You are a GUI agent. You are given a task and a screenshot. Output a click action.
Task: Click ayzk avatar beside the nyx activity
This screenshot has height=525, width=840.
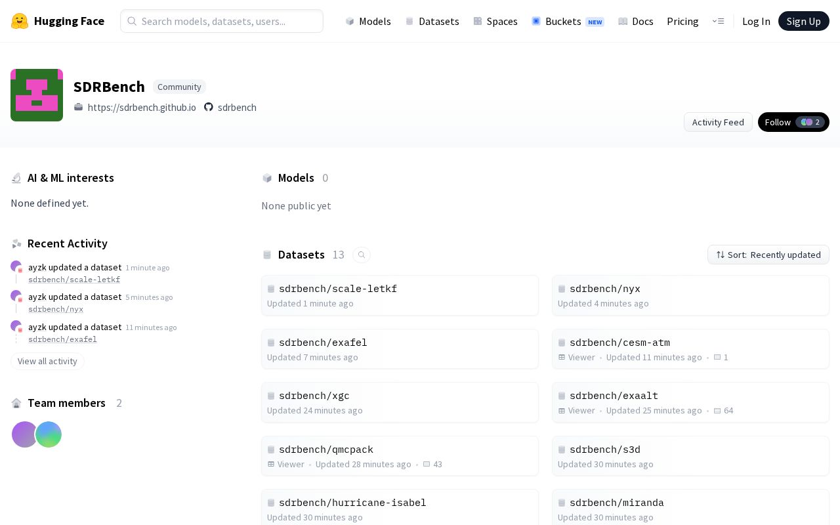pyautogui.click(x=16, y=297)
